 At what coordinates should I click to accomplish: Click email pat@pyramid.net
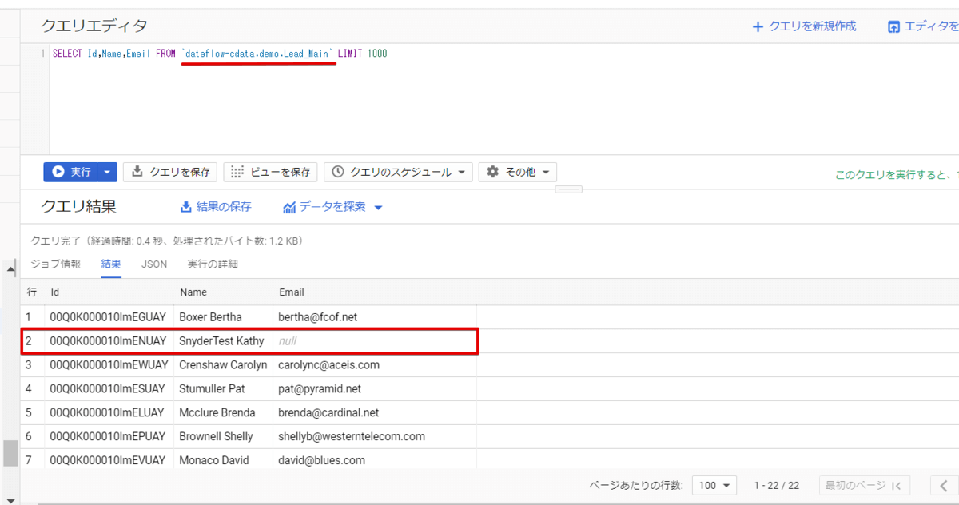coord(320,389)
